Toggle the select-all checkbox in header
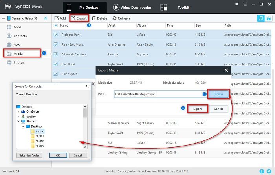Image resolution: width=275 pixels, height=175 pixels. 56,26
